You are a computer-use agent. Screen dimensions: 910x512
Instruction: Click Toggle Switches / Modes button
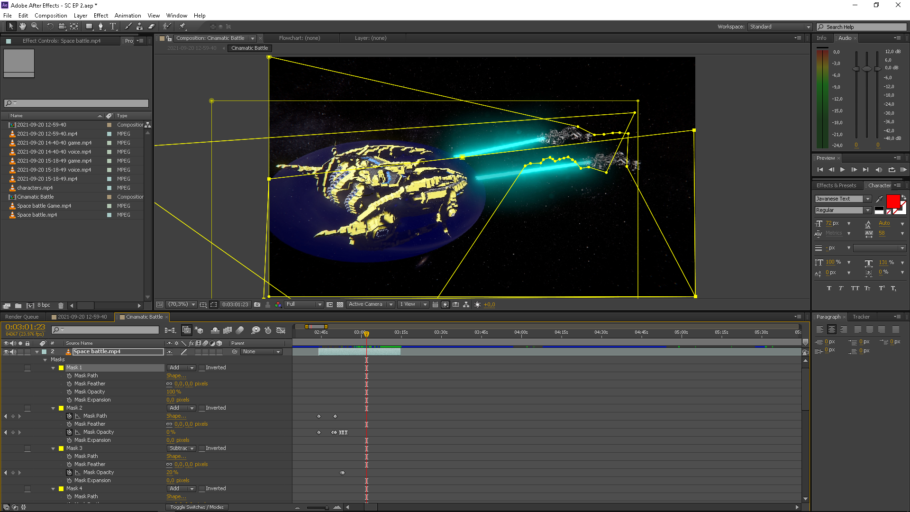(197, 507)
